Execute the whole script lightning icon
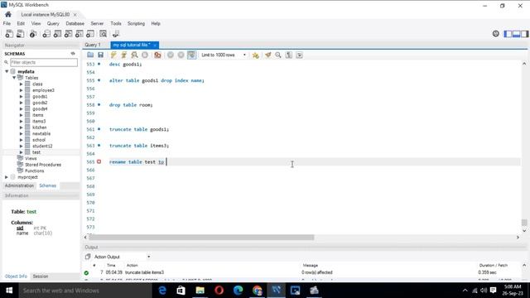Viewport: 530px width, 298px height. click(x=113, y=55)
